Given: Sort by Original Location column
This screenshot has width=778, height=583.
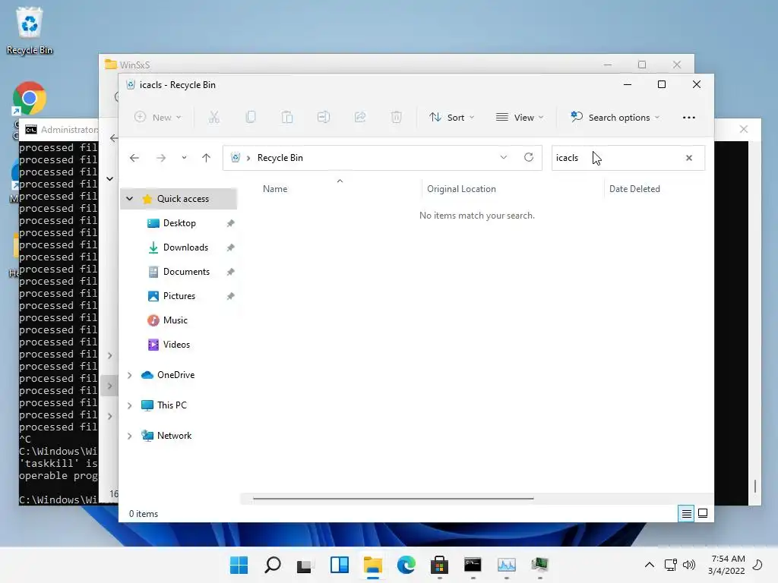Looking at the screenshot, I should [x=461, y=189].
